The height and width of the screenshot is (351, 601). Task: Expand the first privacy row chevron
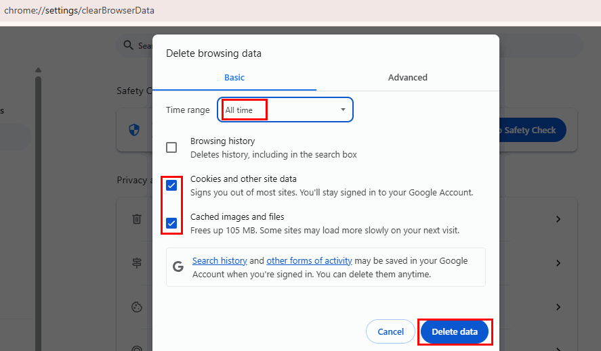pyautogui.click(x=558, y=219)
